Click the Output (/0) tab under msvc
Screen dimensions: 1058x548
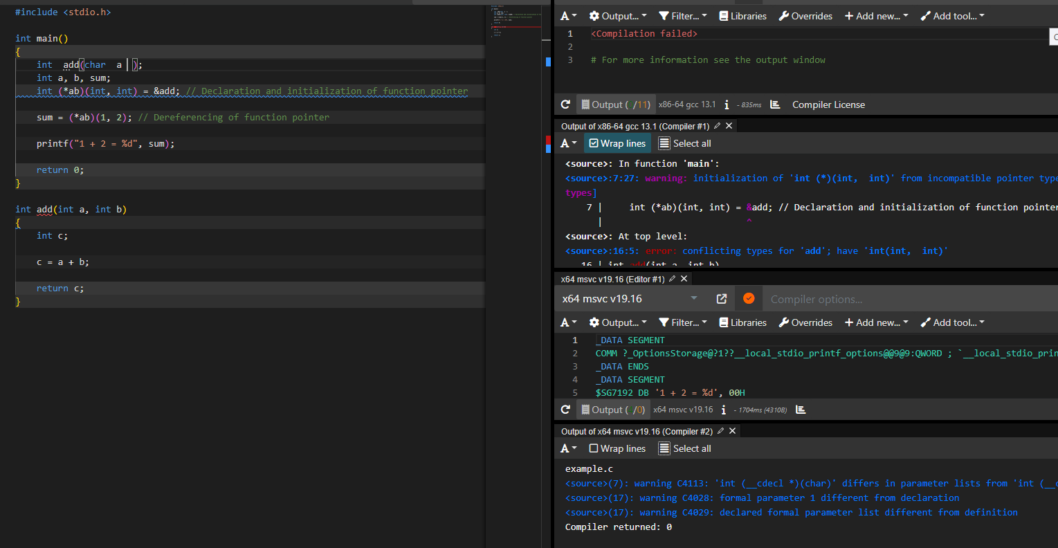click(x=612, y=409)
